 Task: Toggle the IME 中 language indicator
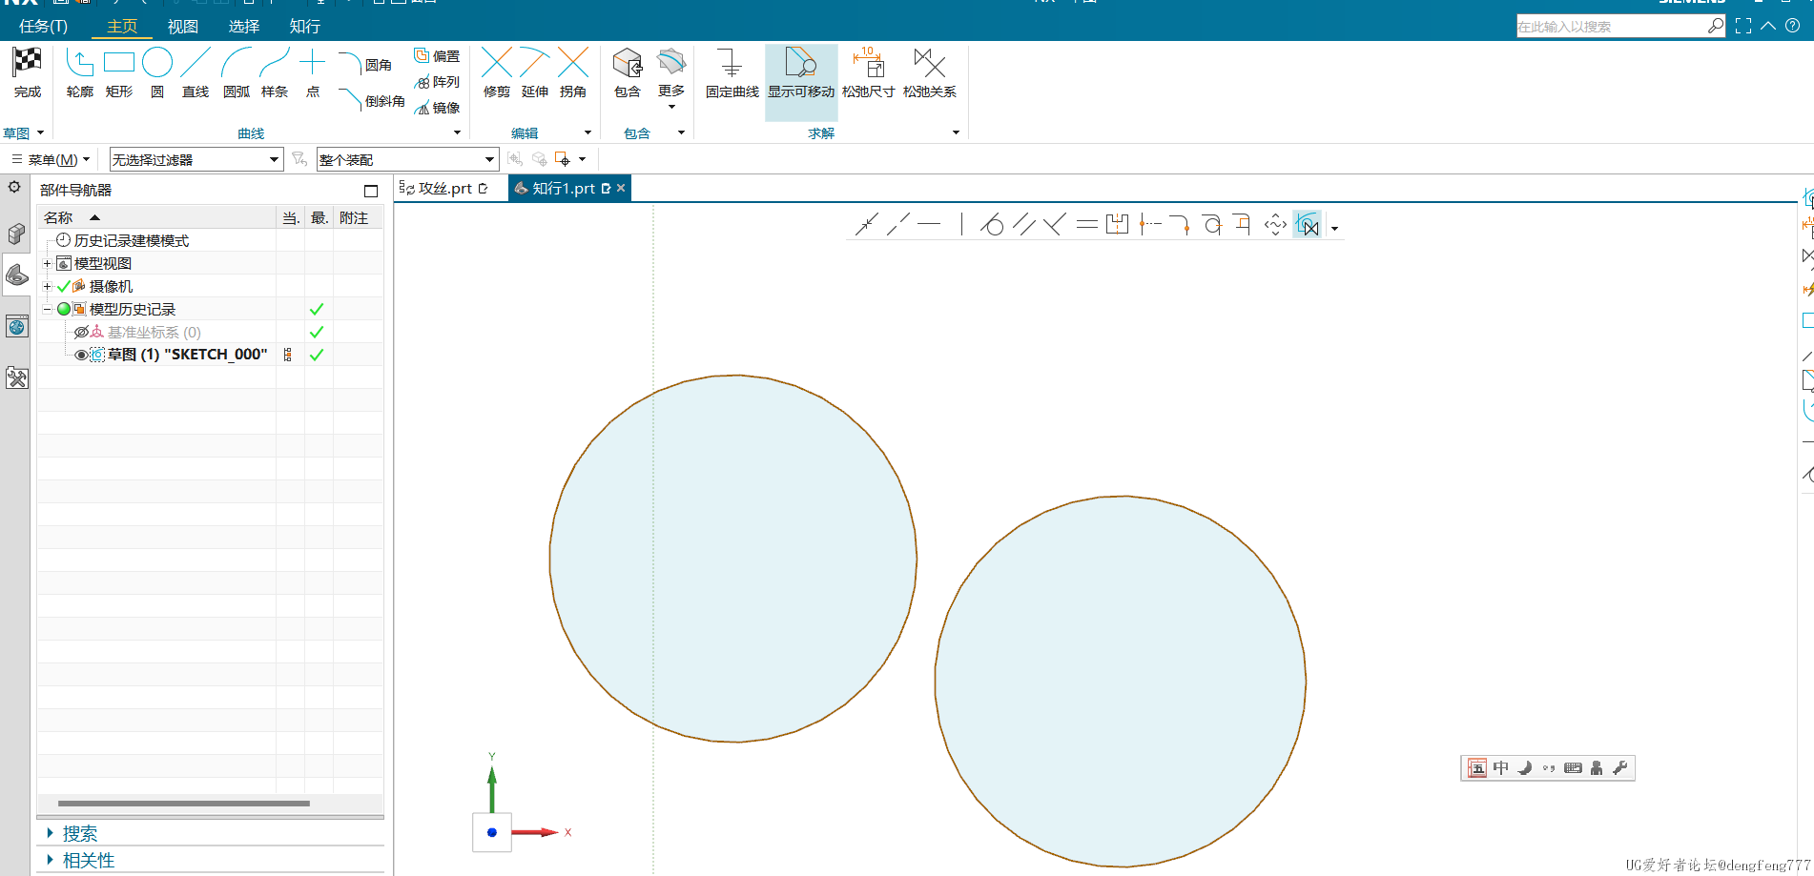(x=1501, y=768)
